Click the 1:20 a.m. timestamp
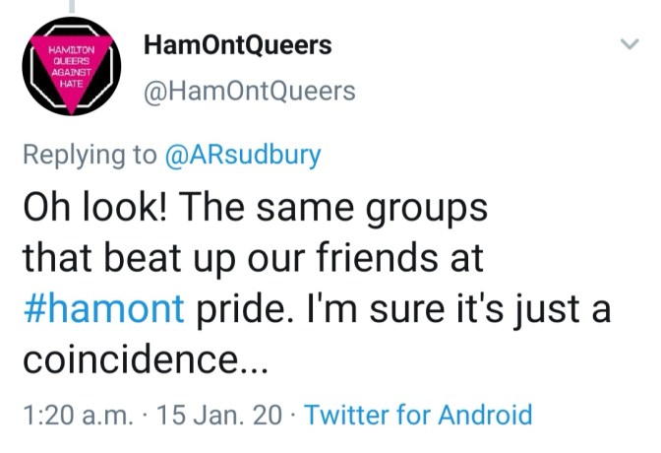 coord(73,415)
